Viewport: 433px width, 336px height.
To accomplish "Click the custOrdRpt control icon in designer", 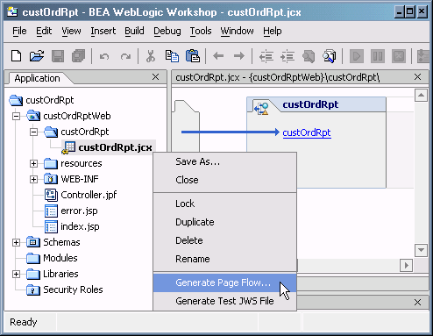I will coord(261,108).
